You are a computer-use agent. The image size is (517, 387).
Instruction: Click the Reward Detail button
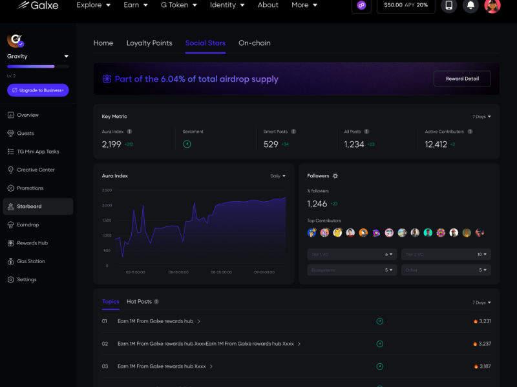click(462, 79)
